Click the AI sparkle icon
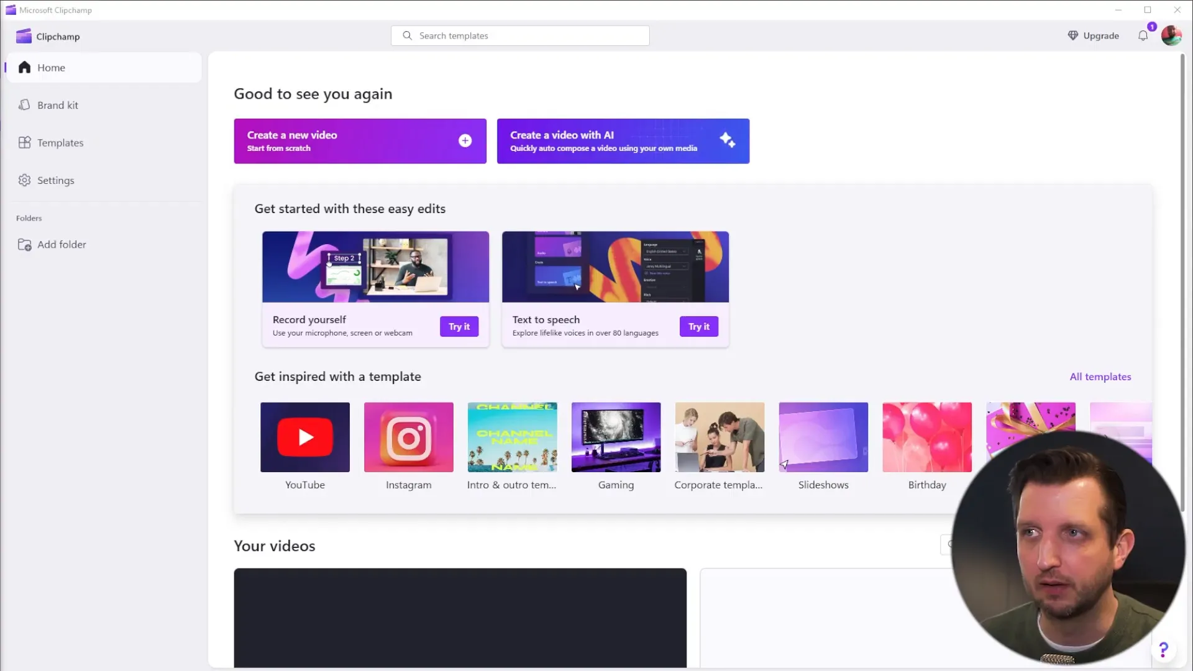 pos(728,140)
